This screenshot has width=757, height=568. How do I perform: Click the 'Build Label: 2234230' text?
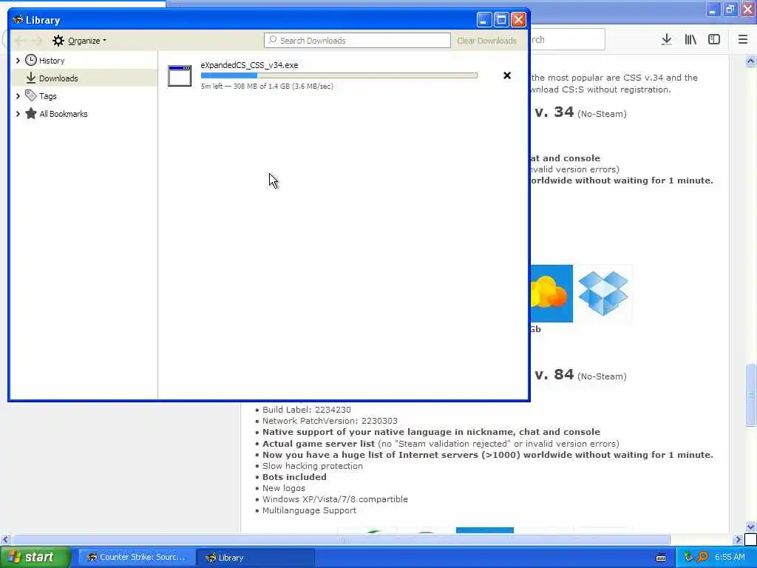pos(307,410)
